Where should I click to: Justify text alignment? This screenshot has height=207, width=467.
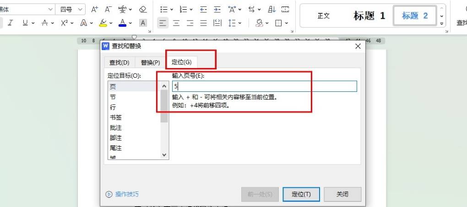204,22
